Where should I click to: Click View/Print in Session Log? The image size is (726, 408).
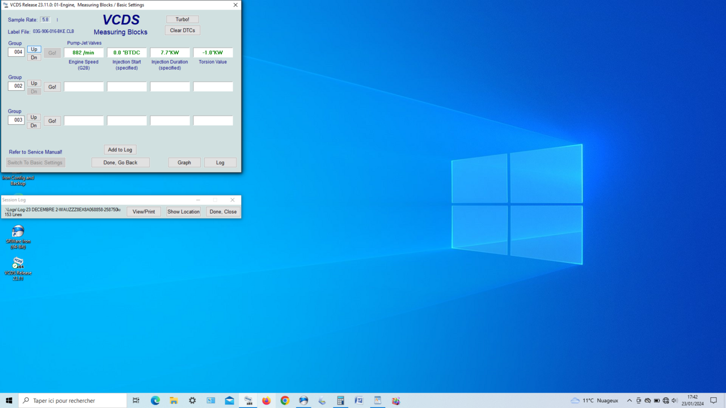click(143, 211)
